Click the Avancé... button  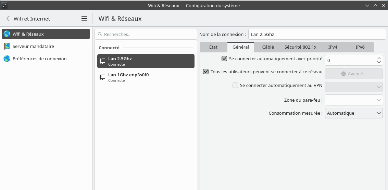(353, 74)
